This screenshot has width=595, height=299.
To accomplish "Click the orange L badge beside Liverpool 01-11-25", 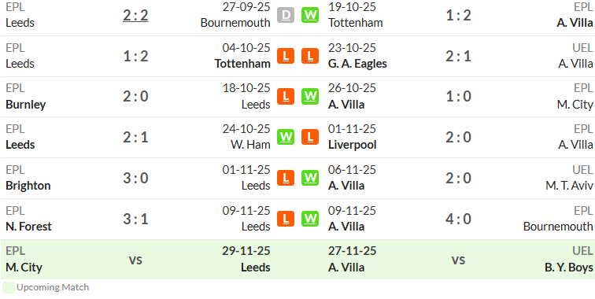I will [310, 137].
